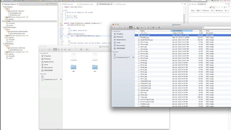Collapse the ArtGallery project in Package Explorer
The height and width of the screenshot is (130, 231).
pyautogui.click(x=3, y=7)
